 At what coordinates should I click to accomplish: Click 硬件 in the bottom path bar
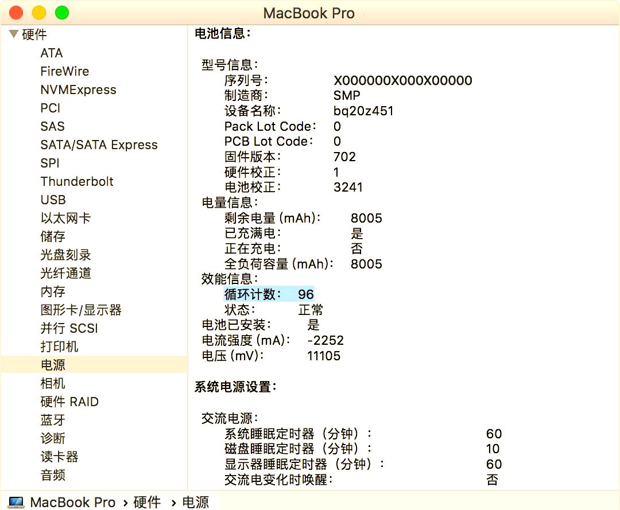coord(147,502)
